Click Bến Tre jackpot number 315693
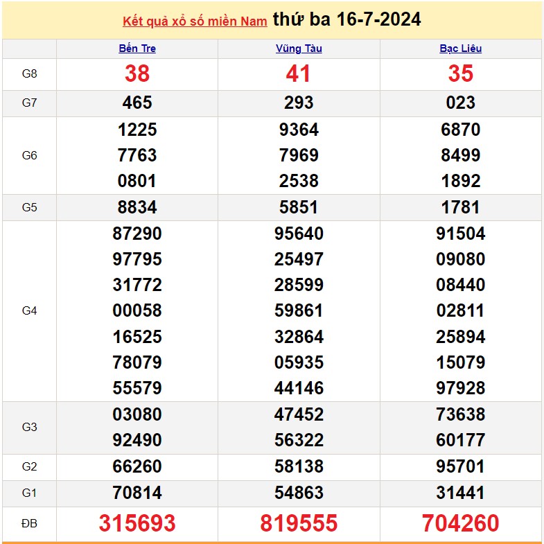The height and width of the screenshot is (544, 544). 137,523
